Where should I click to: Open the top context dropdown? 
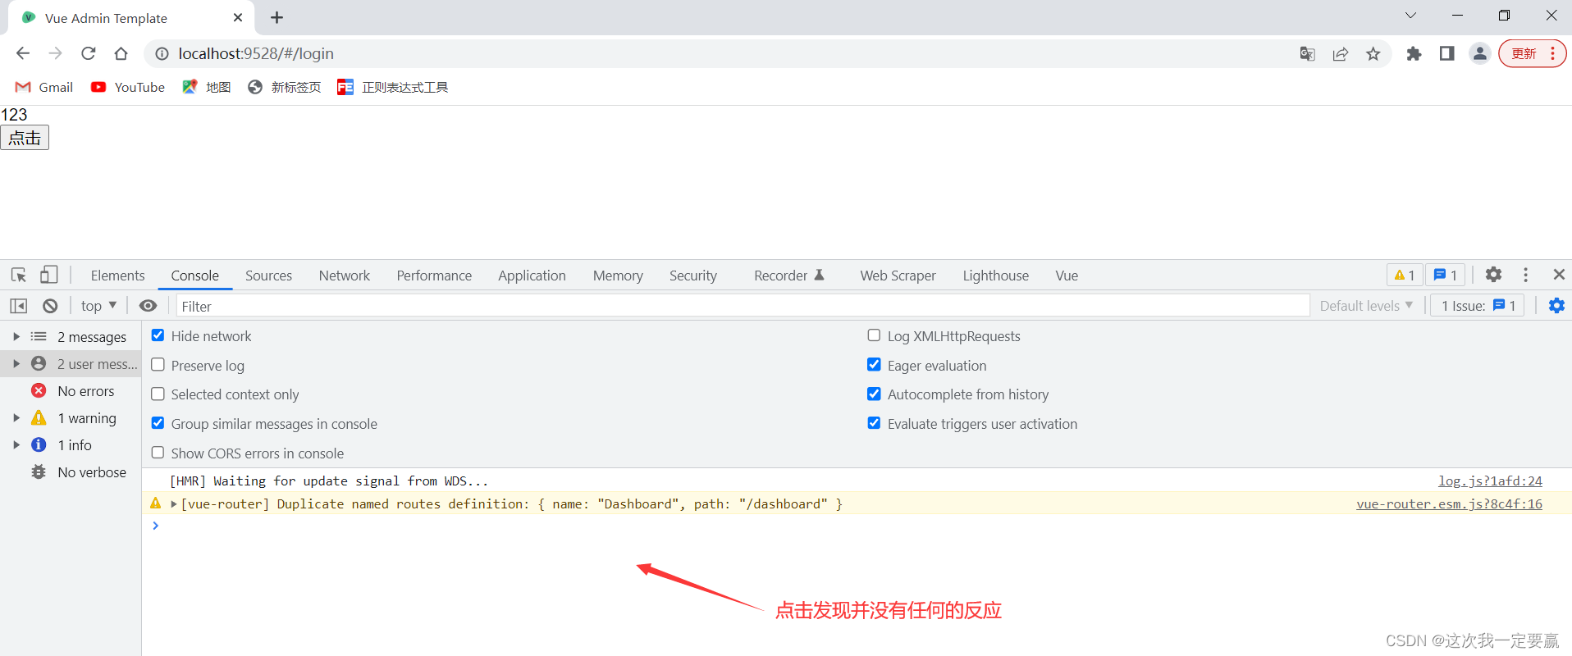[x=98, y=306]
